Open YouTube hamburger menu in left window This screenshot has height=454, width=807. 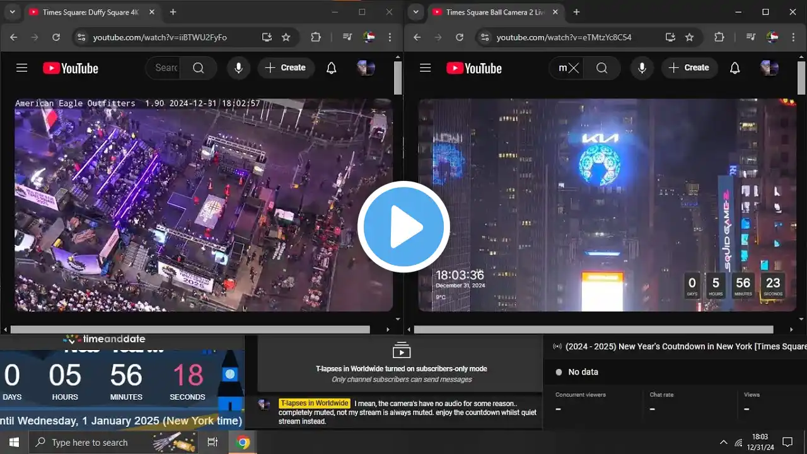click(x=22, y=68)
